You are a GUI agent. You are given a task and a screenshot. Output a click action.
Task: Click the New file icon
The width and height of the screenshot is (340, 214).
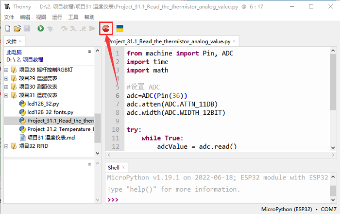coord(8,29)
